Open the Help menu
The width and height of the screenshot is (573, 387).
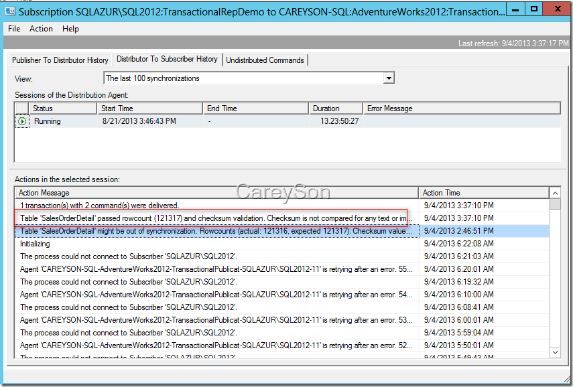70,29
